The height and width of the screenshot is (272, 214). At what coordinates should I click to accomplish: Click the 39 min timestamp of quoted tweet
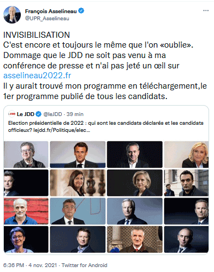[x=75, y=114]
